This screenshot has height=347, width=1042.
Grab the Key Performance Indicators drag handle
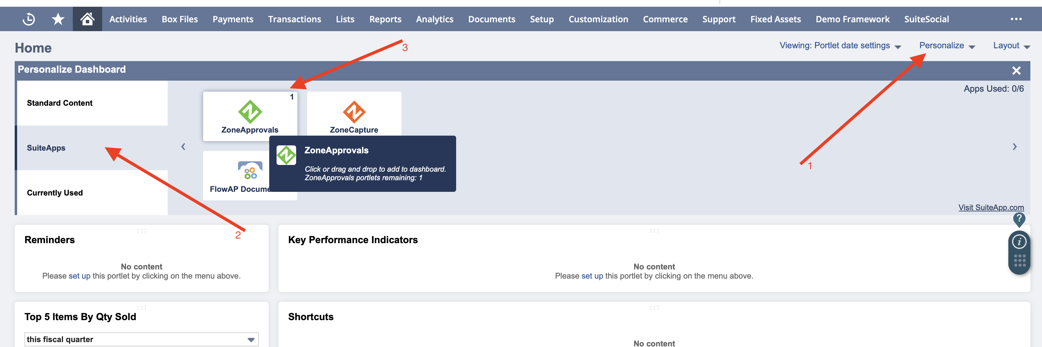point(654,231)
